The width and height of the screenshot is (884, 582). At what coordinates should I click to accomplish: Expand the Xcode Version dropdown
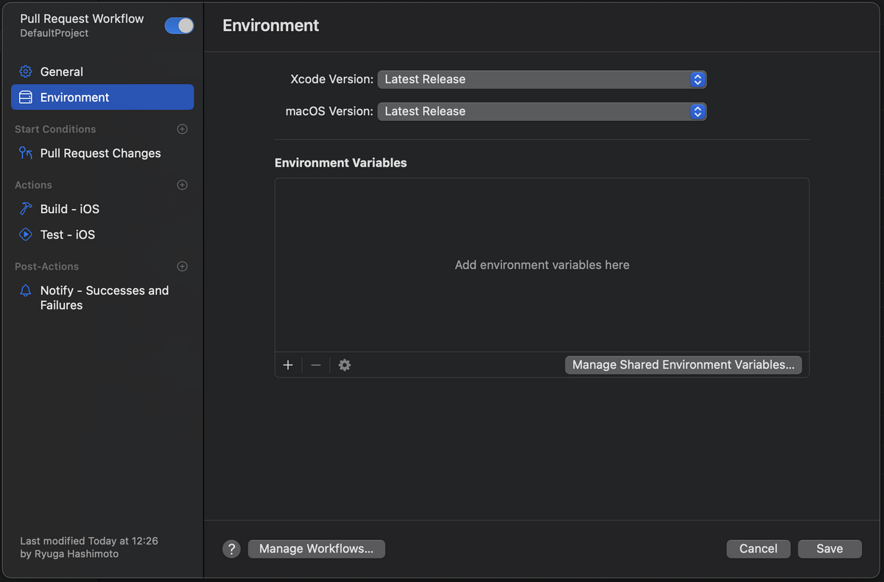(542, 80)
